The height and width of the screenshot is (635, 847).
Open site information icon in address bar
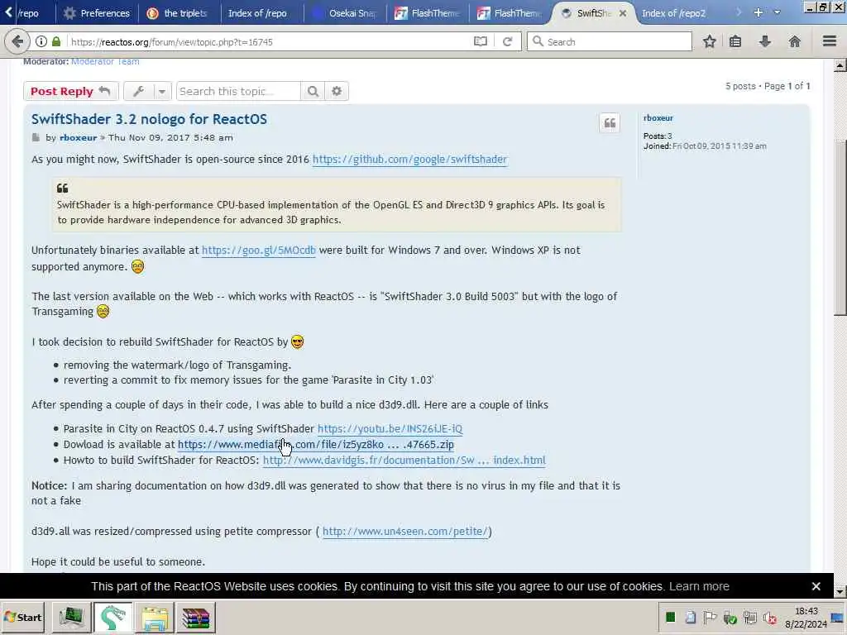coord(41,41)
